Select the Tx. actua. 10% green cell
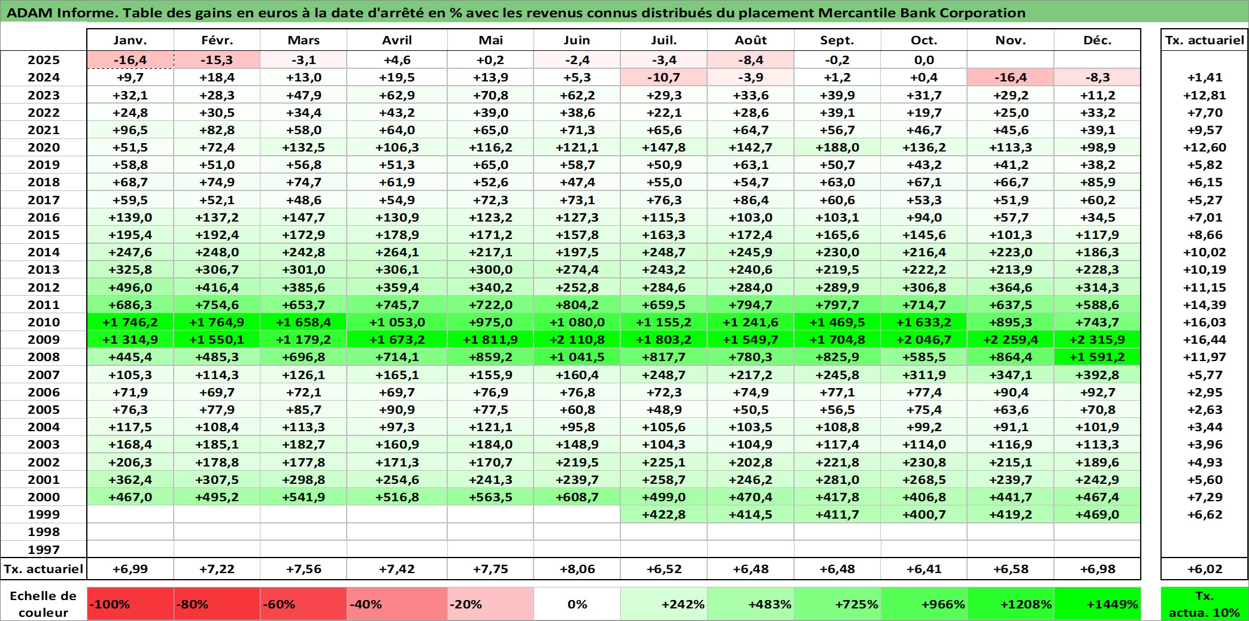Image resolution: width=1249 pixels, height=621 pixels. (x=1205, y=604)
